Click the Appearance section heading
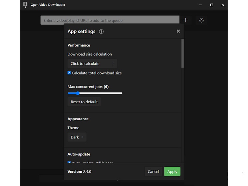 pos(78,119)
